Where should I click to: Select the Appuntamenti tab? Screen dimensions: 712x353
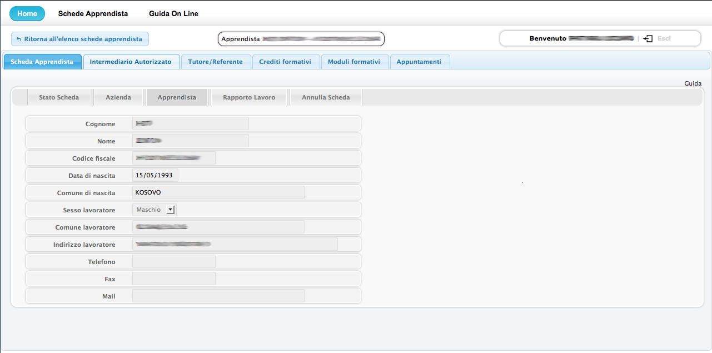pyautogui.click(x=419, y=62)
